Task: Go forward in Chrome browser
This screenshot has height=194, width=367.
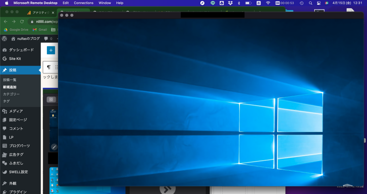Action: tap(14, 21)
